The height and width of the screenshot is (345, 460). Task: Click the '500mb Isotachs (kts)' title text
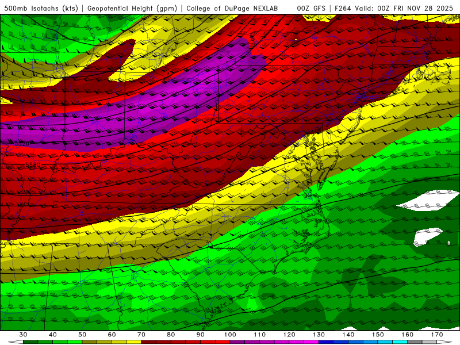tap(41, 8)
